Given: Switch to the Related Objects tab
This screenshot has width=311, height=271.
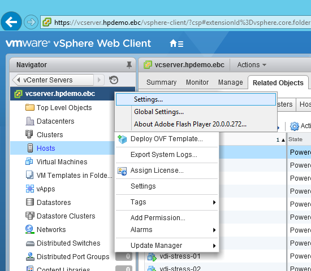Looking at the screenshot, I should [x=278, y=82].
